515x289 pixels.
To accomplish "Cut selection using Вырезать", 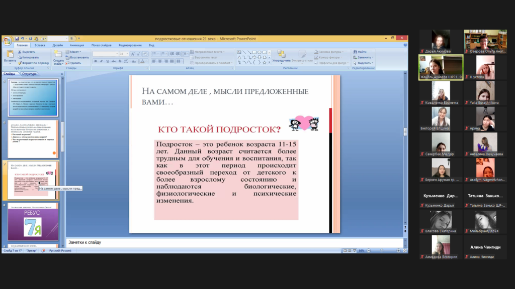I will click(27, 52).
